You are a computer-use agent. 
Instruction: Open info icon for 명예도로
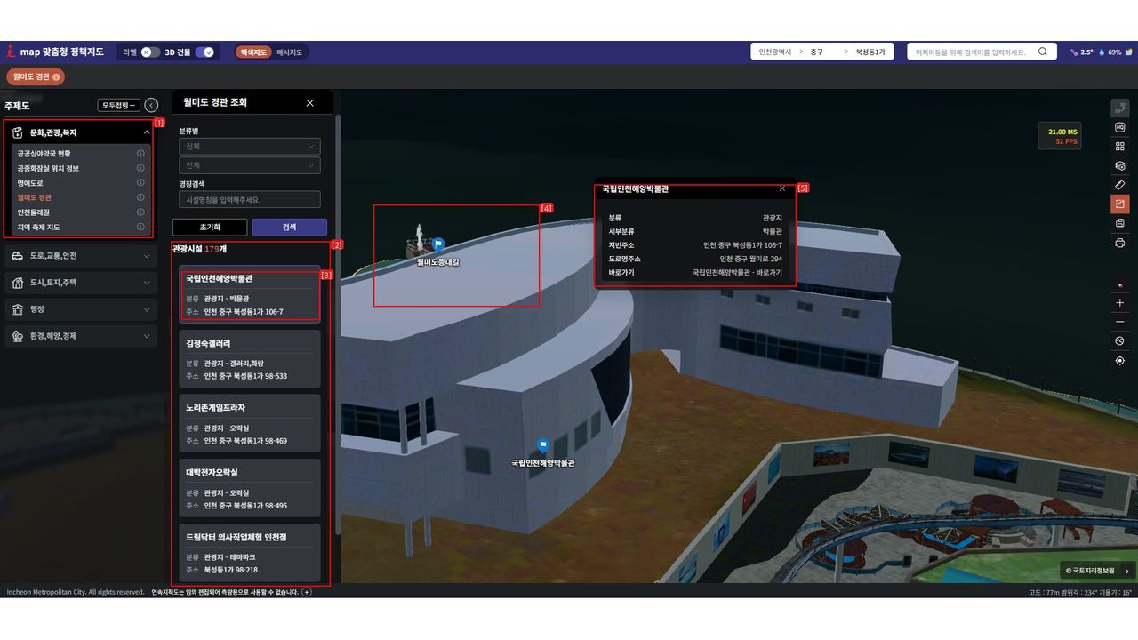(140, 183)
